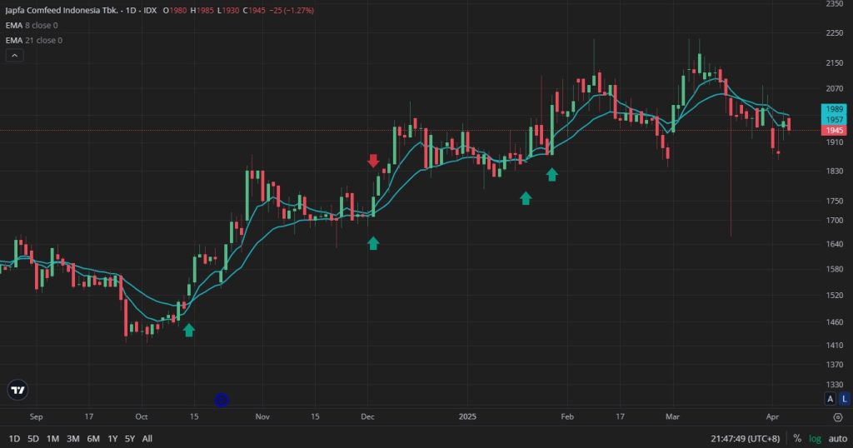Screen dimensions: 853x448
Task: Click the Mar label on the time axis
Action: click(672, 416)
